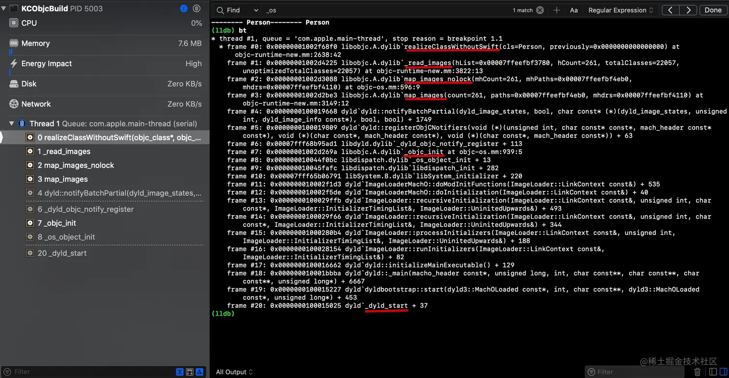Toggle variables view pane button
Screen dimensions: 729x378
click(713, 372)
